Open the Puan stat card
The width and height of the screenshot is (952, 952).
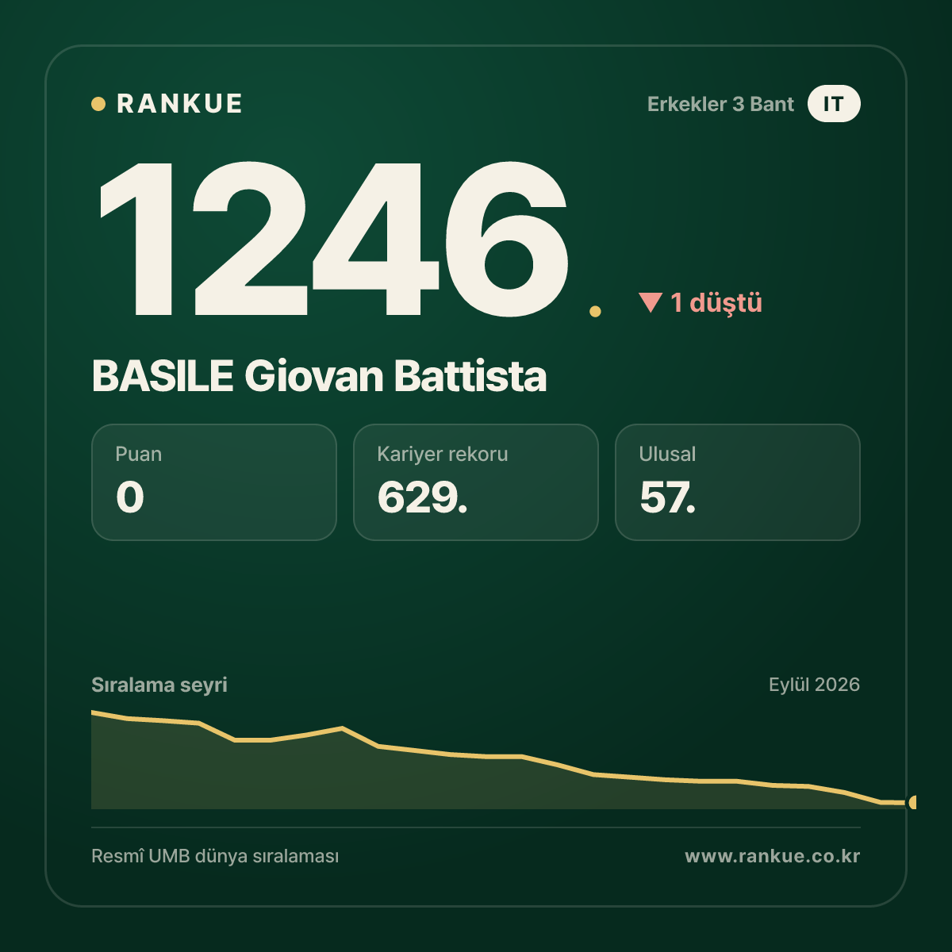(214, 482)
